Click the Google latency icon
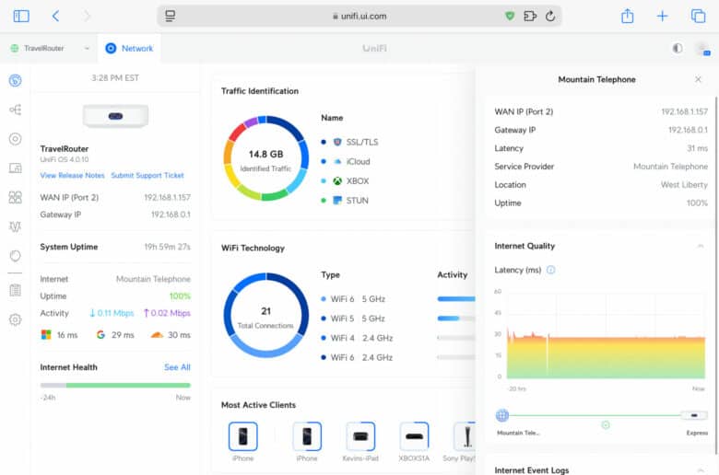 point(100,335)
